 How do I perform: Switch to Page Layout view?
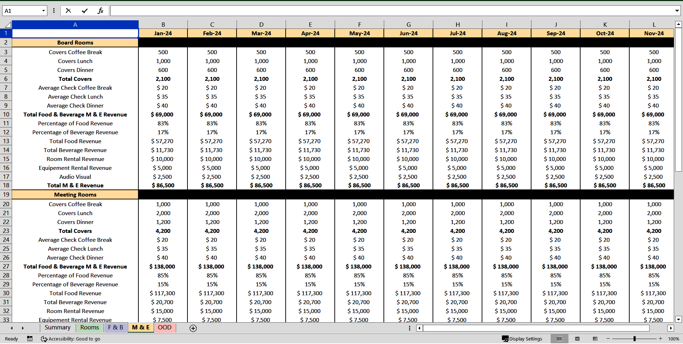[x=577, y=339]
